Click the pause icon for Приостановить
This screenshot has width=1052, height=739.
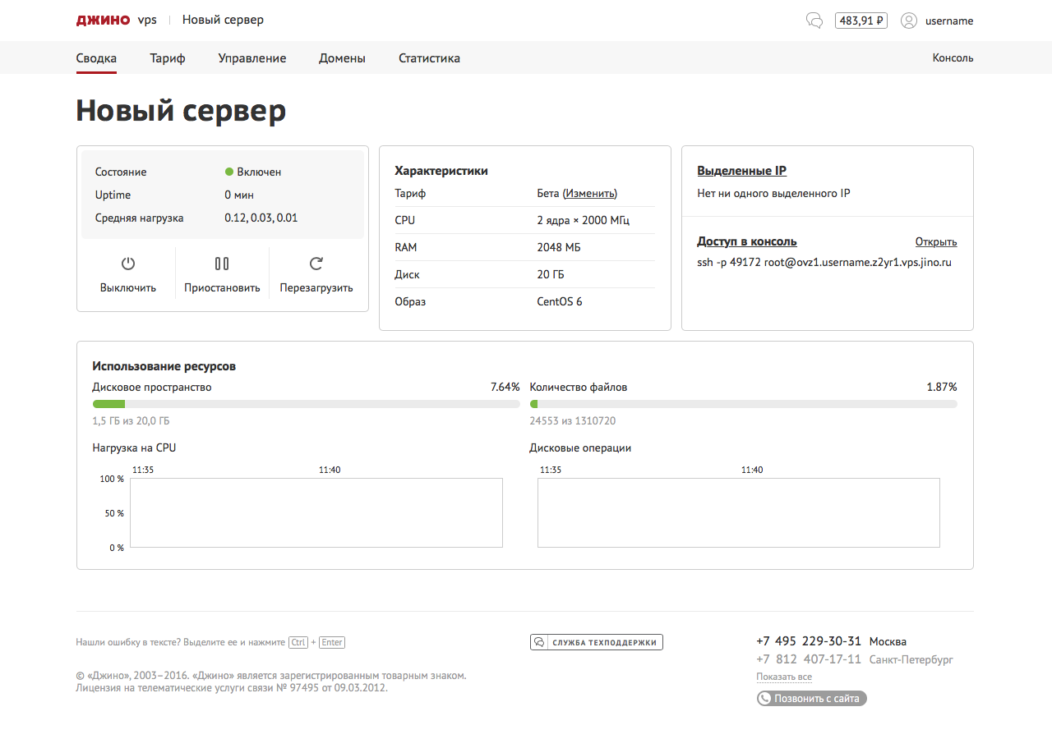tap(222, 264)
